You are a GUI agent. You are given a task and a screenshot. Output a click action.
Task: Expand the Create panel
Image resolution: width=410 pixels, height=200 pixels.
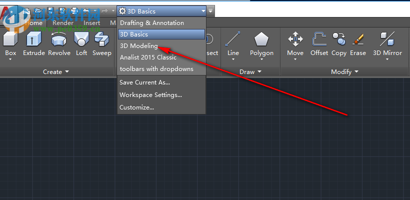tap(55, 72)
